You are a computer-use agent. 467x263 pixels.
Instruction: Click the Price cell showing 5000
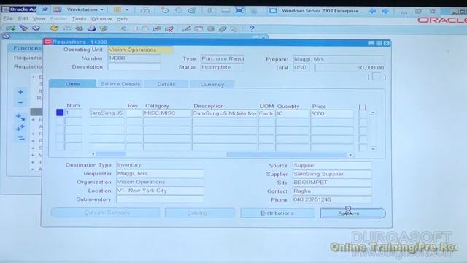(x=332, y=114)
